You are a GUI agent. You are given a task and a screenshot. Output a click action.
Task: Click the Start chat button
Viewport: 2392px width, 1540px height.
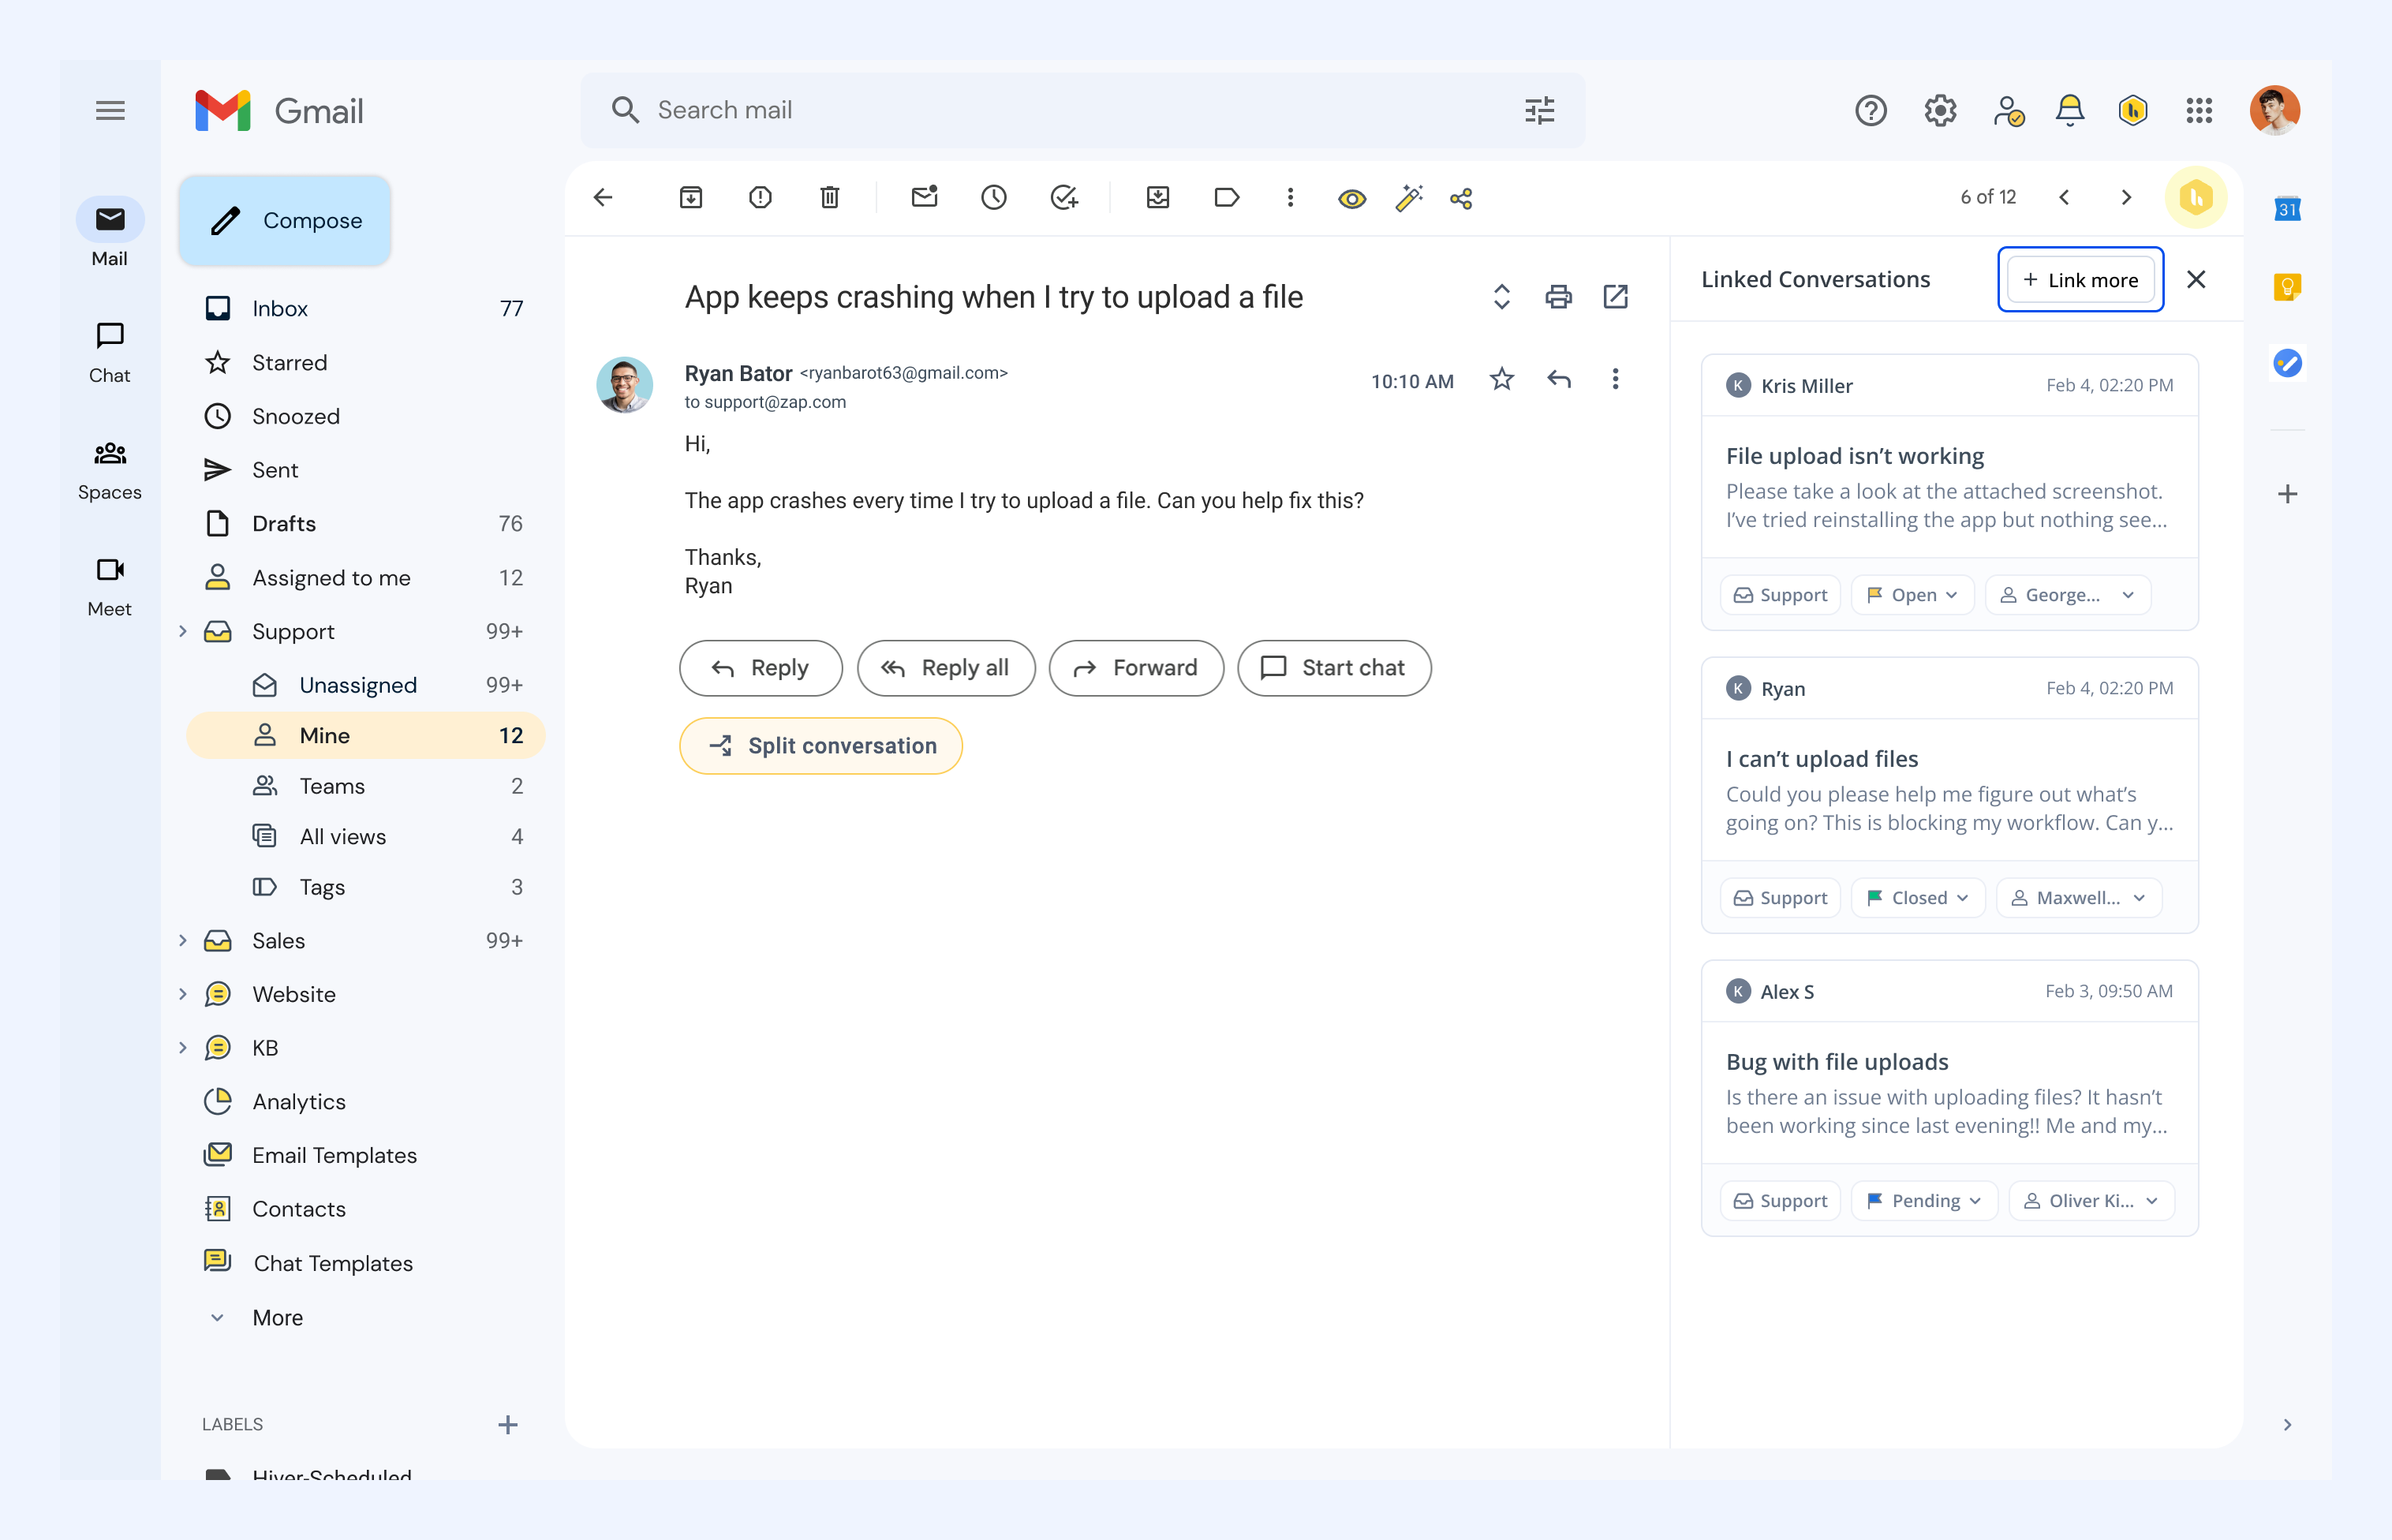click(x=1334, y=668)
